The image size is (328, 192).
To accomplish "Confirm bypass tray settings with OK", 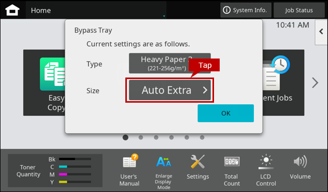I will pyautogui.click(x=225, y=113).
